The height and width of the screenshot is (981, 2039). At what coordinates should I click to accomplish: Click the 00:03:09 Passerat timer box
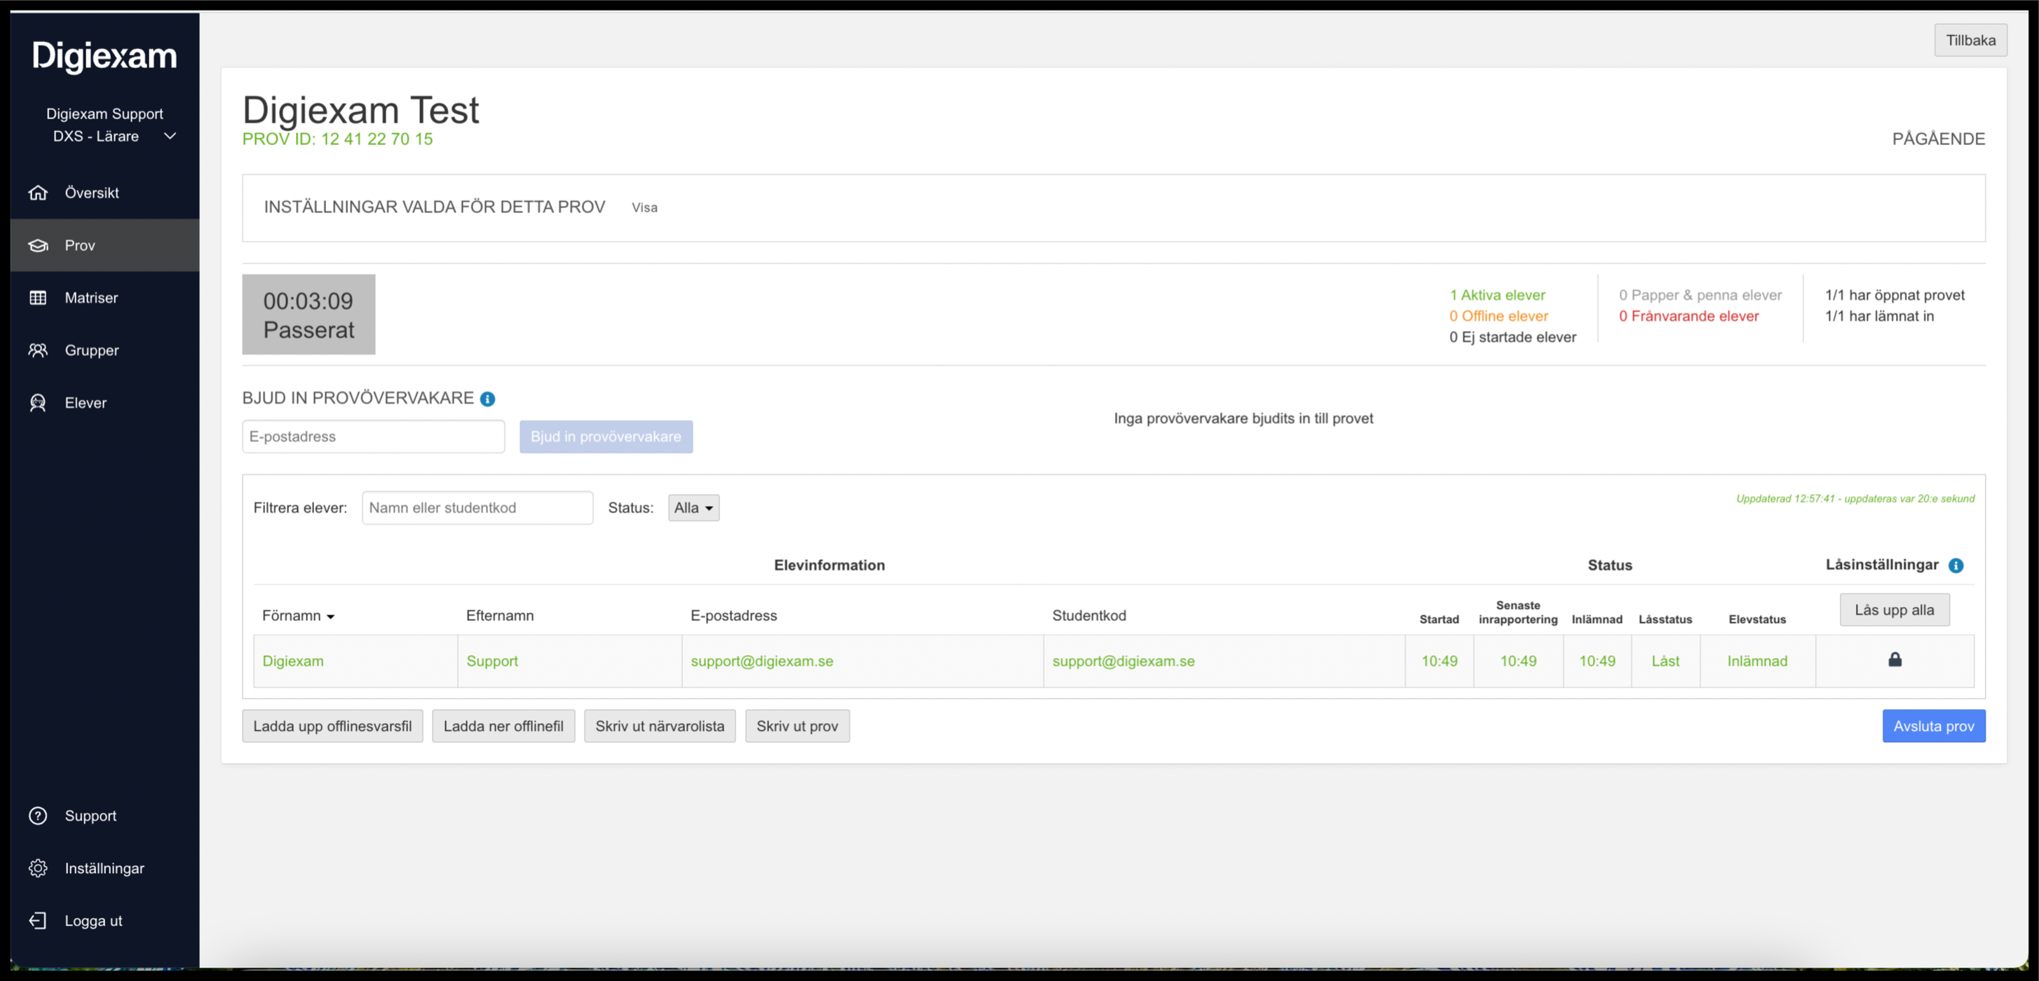click(x=309, y=315)
